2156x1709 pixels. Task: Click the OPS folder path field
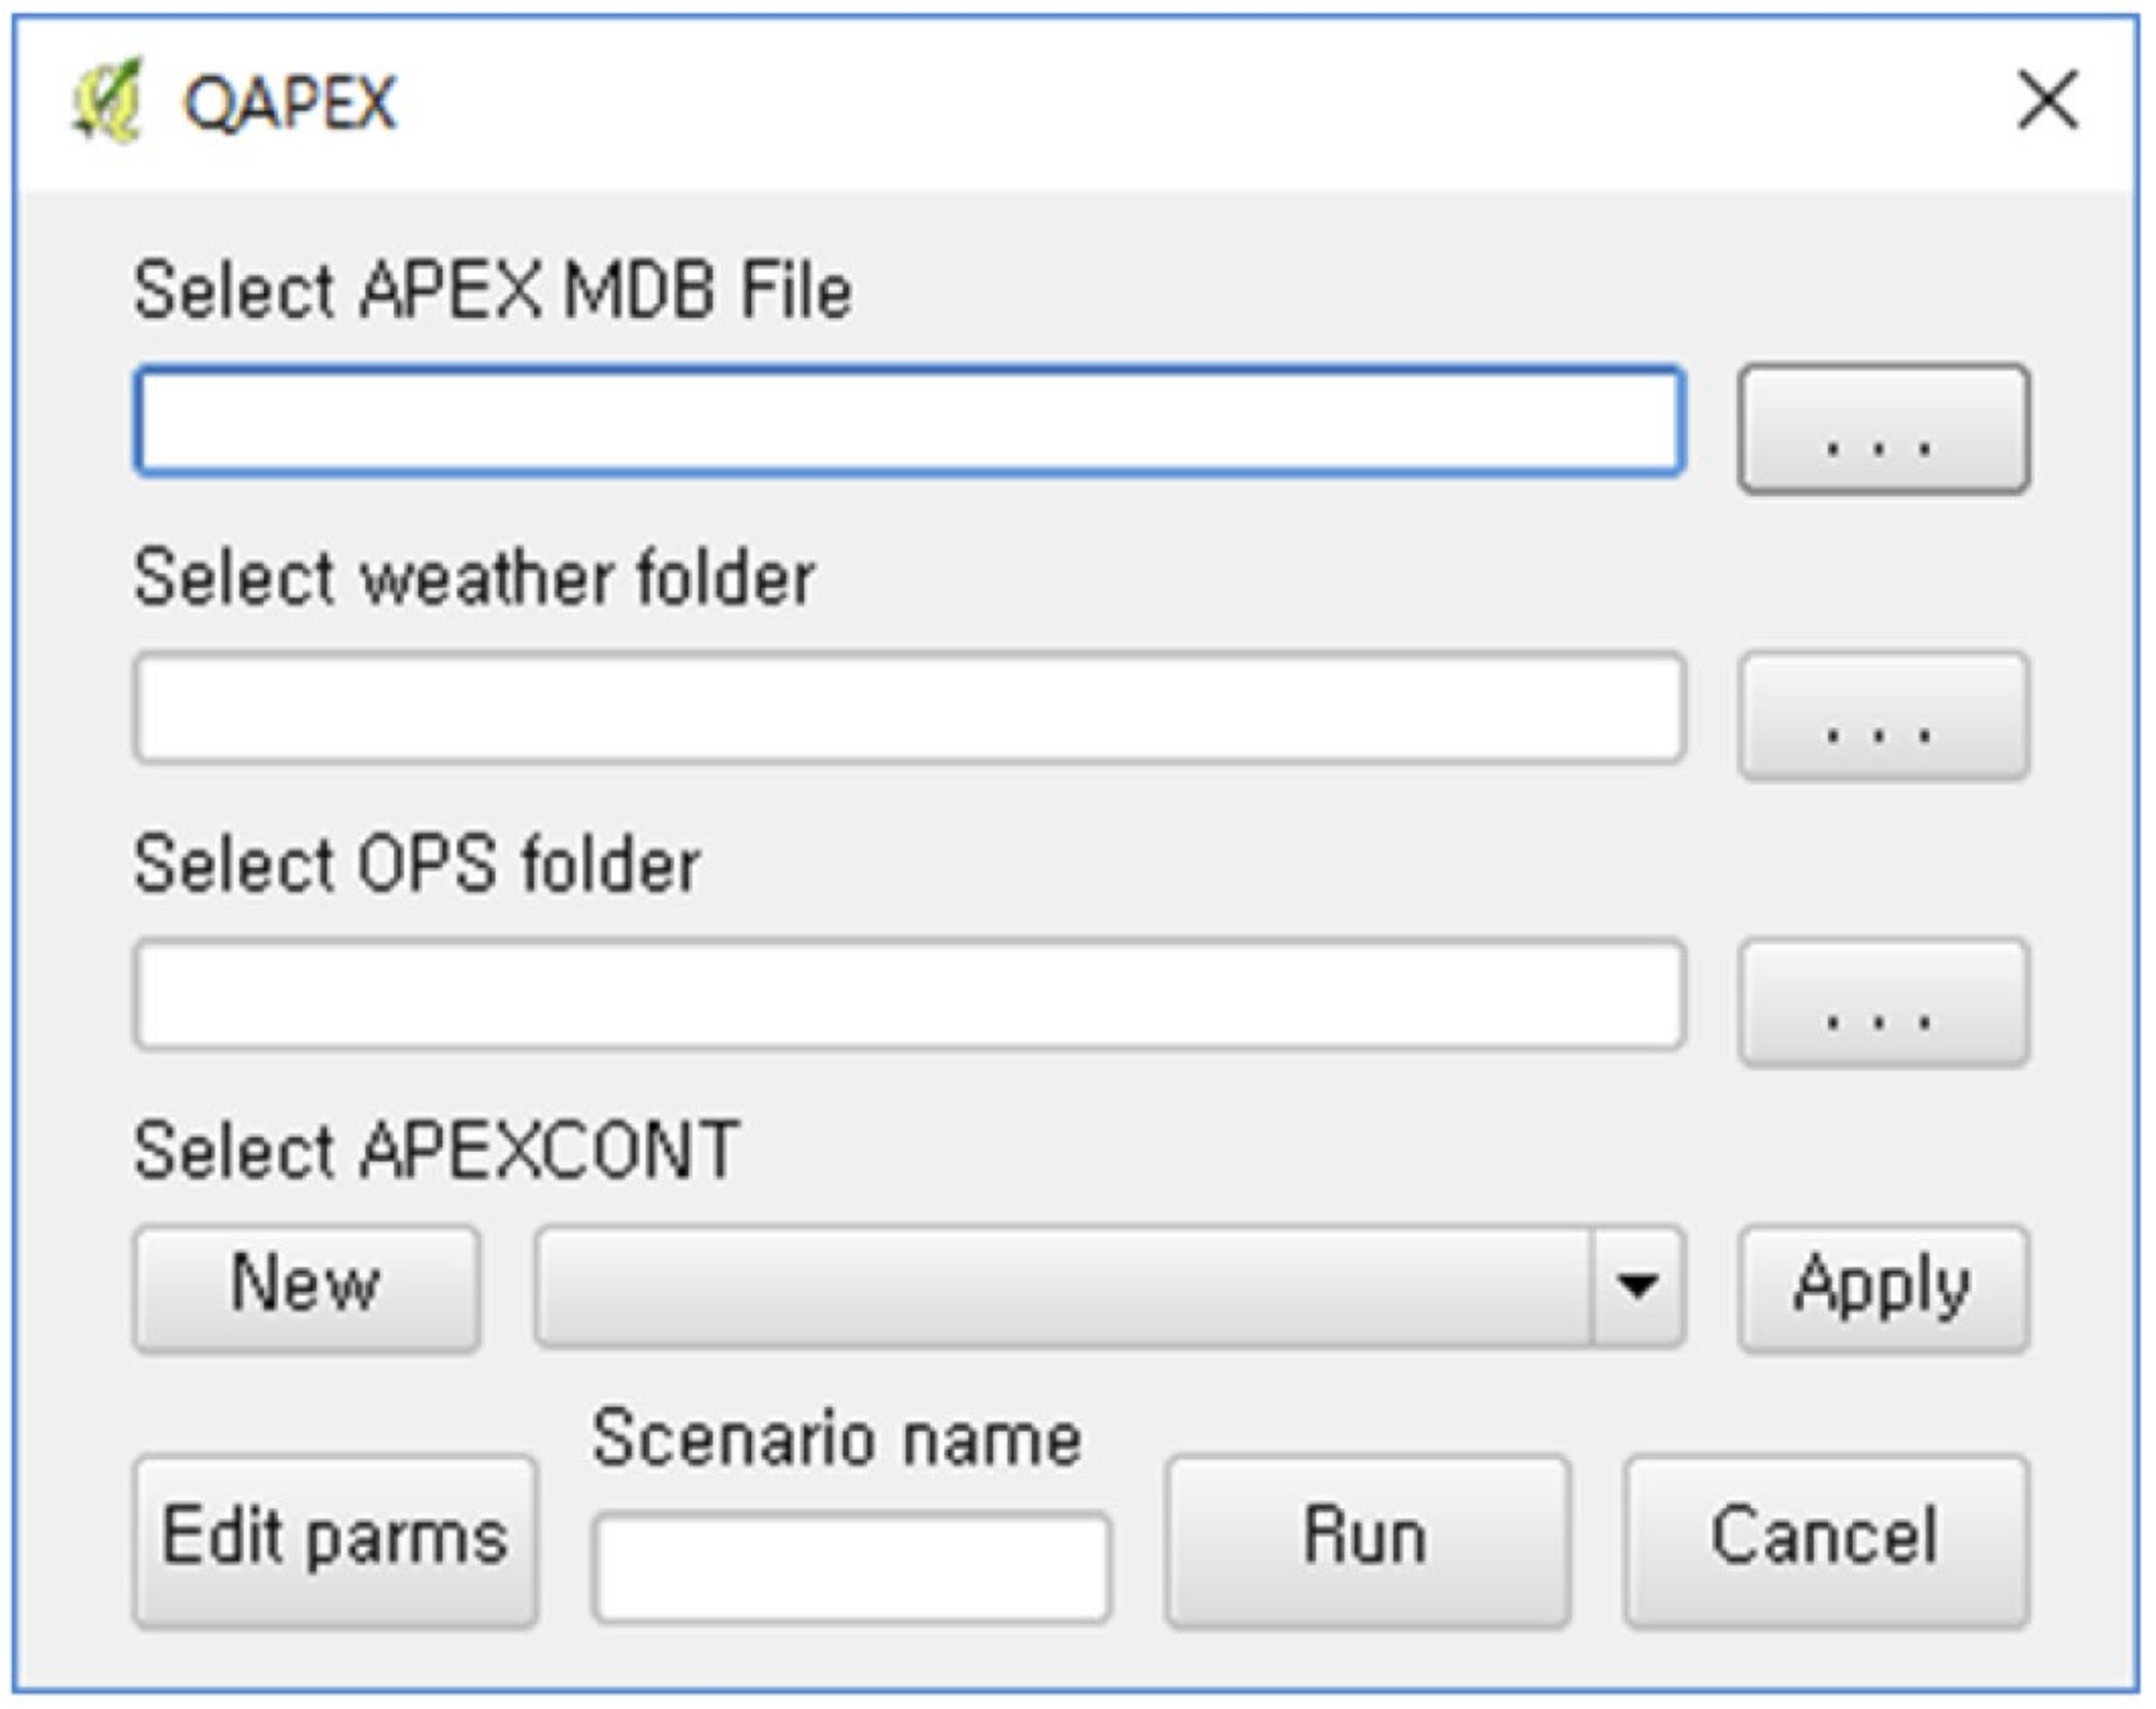click(x=909, y=995)
